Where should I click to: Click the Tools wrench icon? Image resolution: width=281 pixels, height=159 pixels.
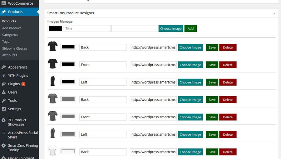(x=4, y=101)
